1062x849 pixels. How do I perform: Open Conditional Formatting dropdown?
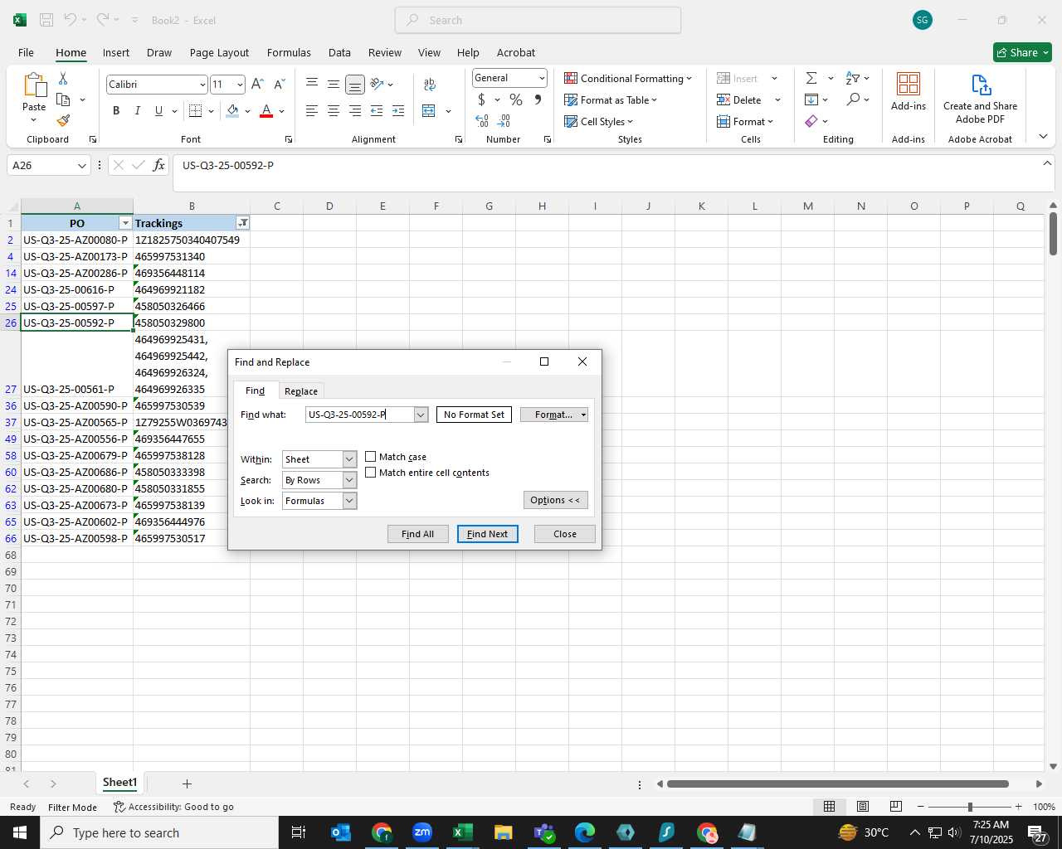[x=628, y=78]
